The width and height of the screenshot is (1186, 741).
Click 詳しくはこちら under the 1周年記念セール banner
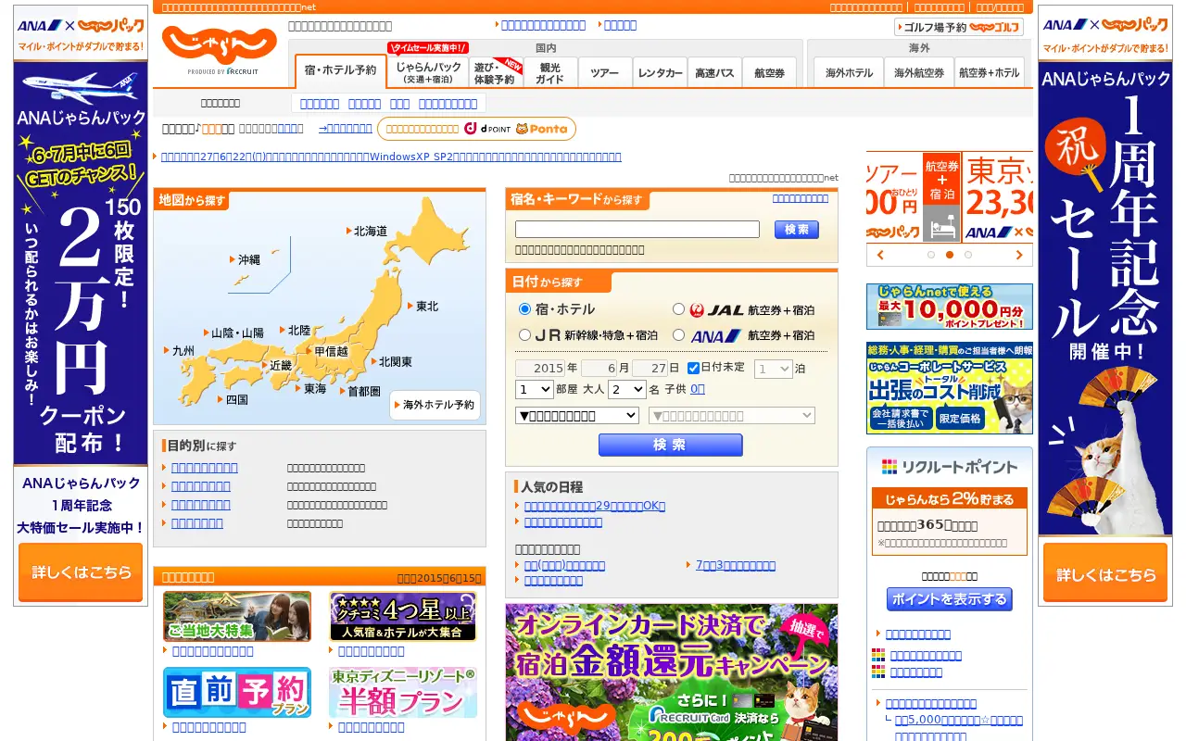point(1105,572)
